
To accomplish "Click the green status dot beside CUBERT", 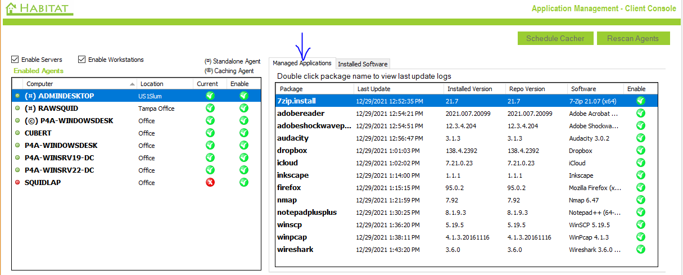I will click(18, 133).
